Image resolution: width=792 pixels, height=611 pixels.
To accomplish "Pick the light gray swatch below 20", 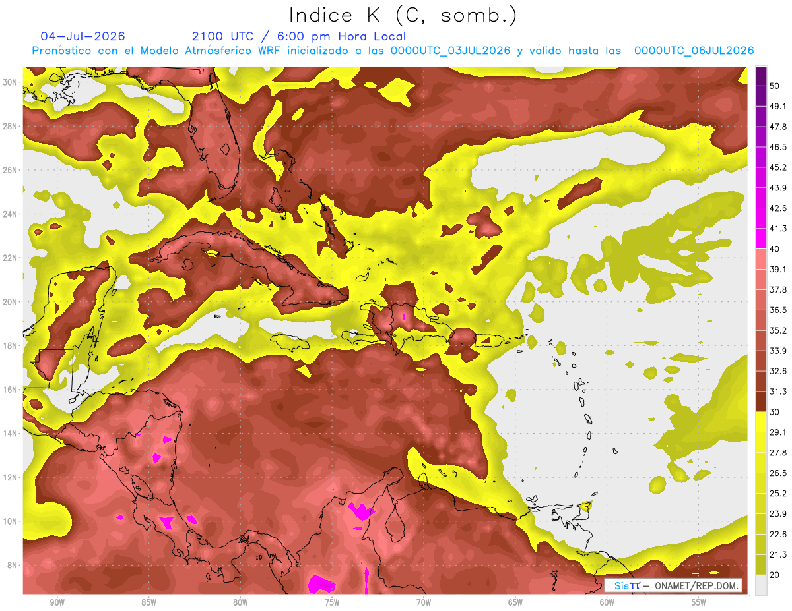I will pos(761,585).
